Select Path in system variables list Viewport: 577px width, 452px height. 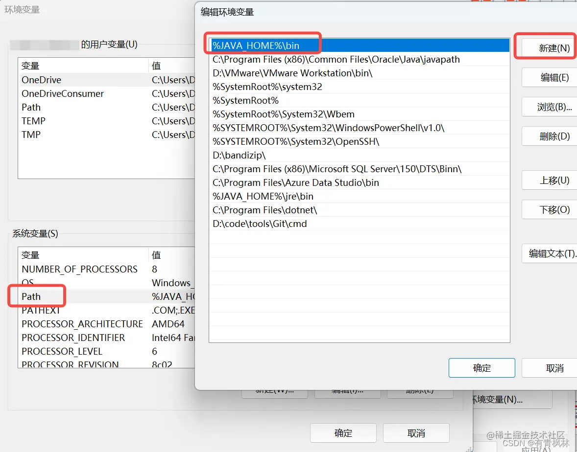tap(107, 296)
